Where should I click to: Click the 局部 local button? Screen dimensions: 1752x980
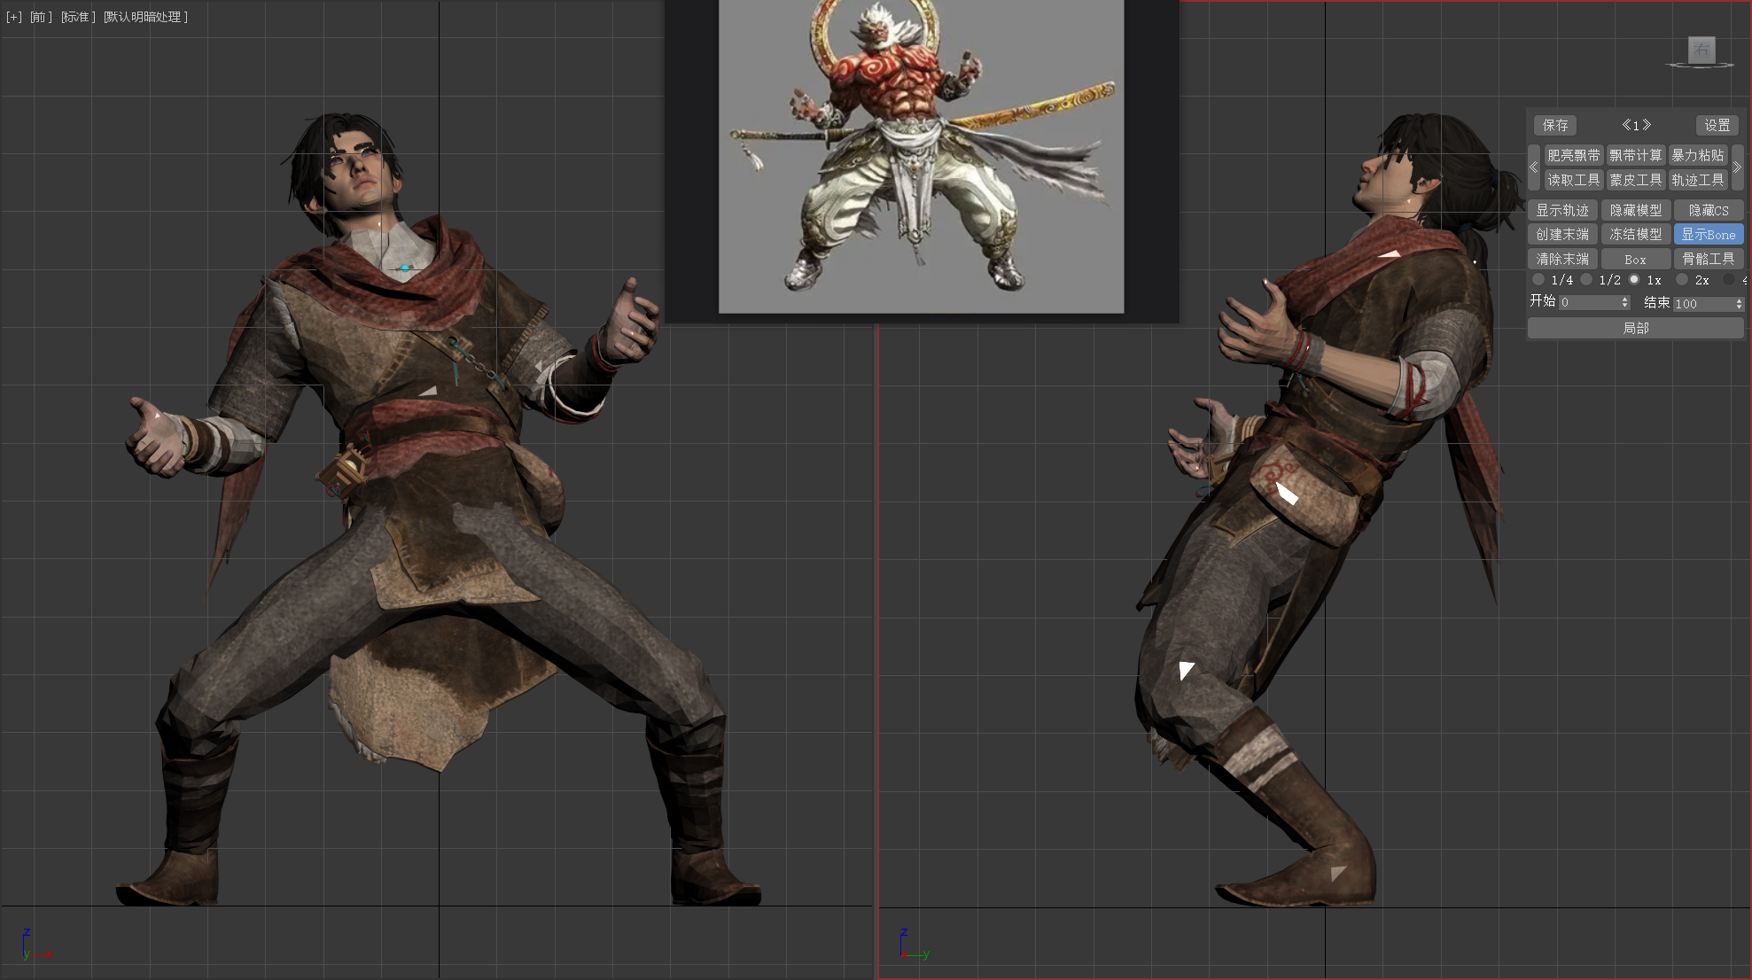pyautogui.click(x=1636, y=328)
